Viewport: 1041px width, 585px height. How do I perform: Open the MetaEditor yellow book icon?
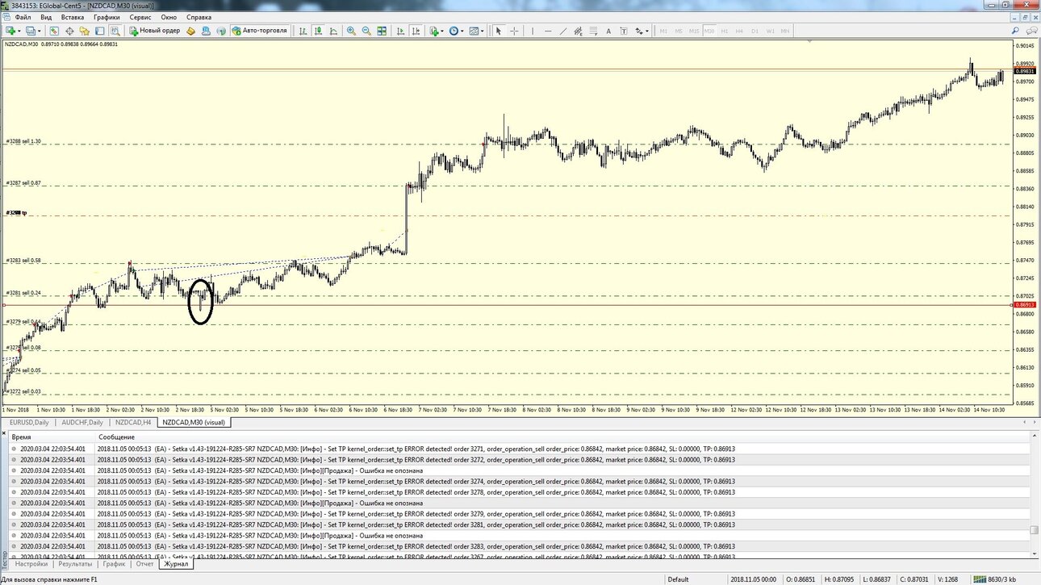pyautogui.click(x=191, y=31)
